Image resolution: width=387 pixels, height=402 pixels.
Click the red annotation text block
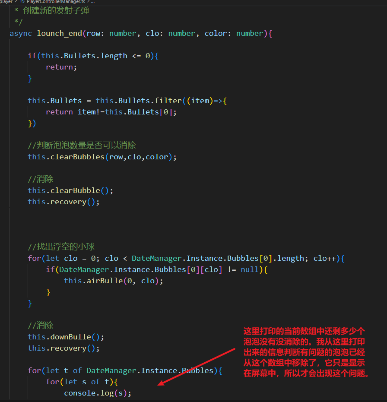pos(307,352)
